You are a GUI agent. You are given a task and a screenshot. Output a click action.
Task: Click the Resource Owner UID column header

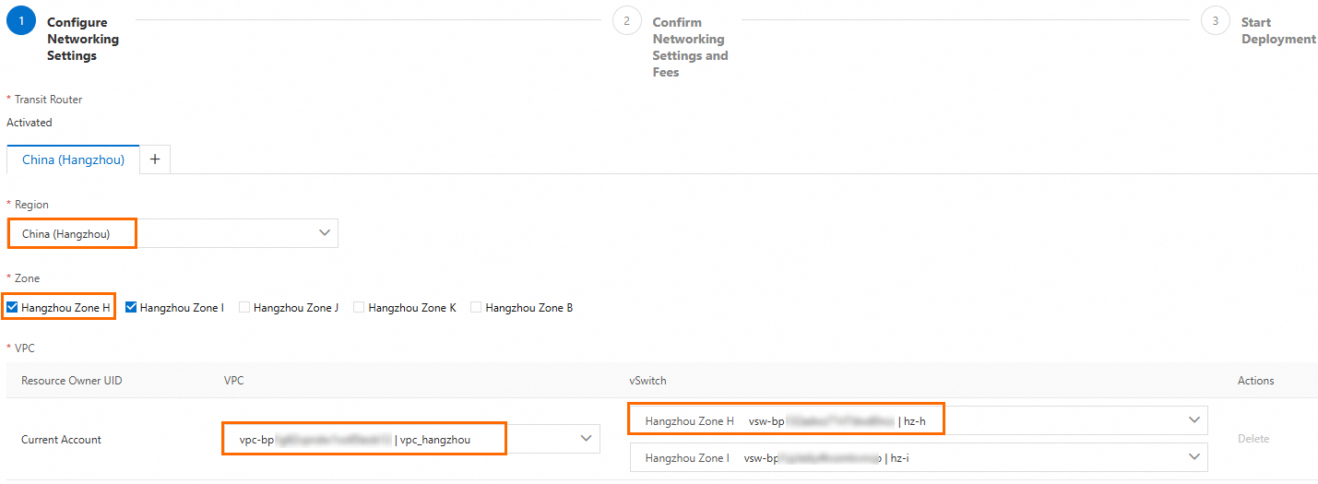click(72, 381)
